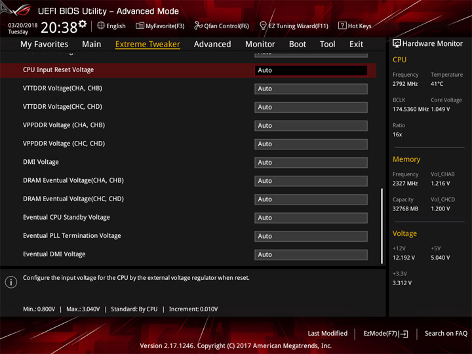Go to the Exit tab
Viewport: 472px width, 354px height.
tap(356, 45)
